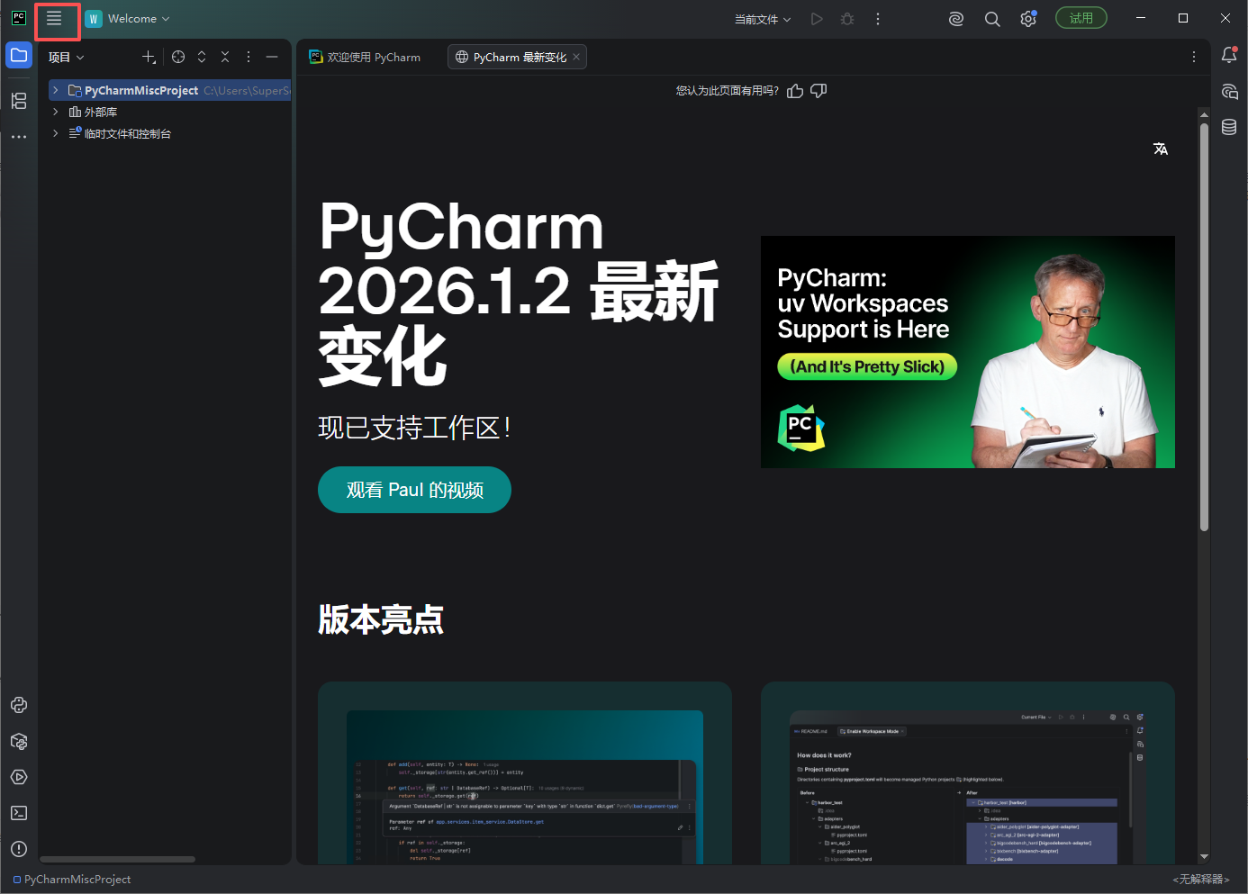
Task: Click the translate language icon
Action: click(1161, 149)
